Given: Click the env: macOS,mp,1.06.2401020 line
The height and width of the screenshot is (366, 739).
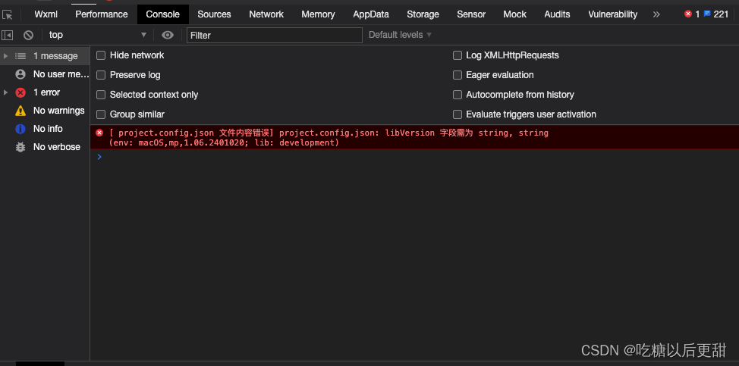Looking at the screenshot, I should [224, 142].
